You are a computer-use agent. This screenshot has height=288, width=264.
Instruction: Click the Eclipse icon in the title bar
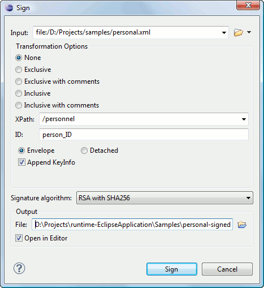pos(9,8)
